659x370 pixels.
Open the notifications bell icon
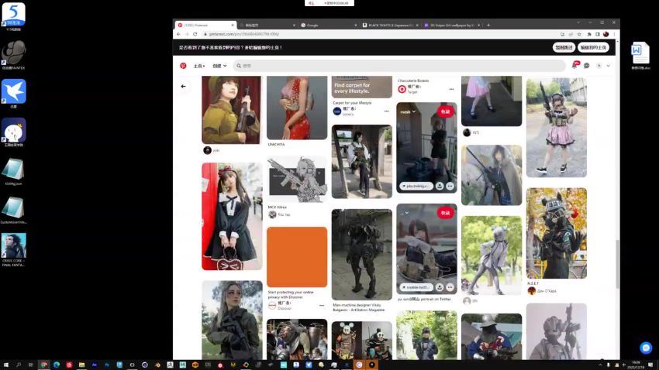click(x=574, y=66)
